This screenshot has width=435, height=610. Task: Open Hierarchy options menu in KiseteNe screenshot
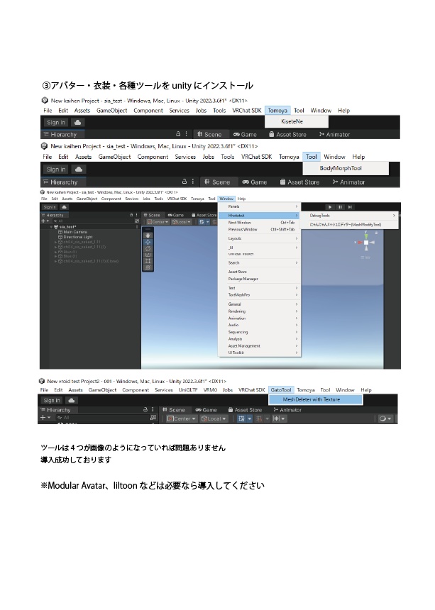tap(187, 134)
